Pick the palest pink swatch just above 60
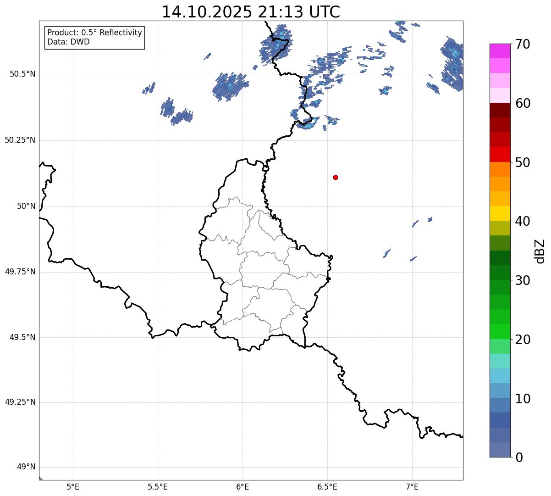This screenshot has height=496, width=551. 500,95
